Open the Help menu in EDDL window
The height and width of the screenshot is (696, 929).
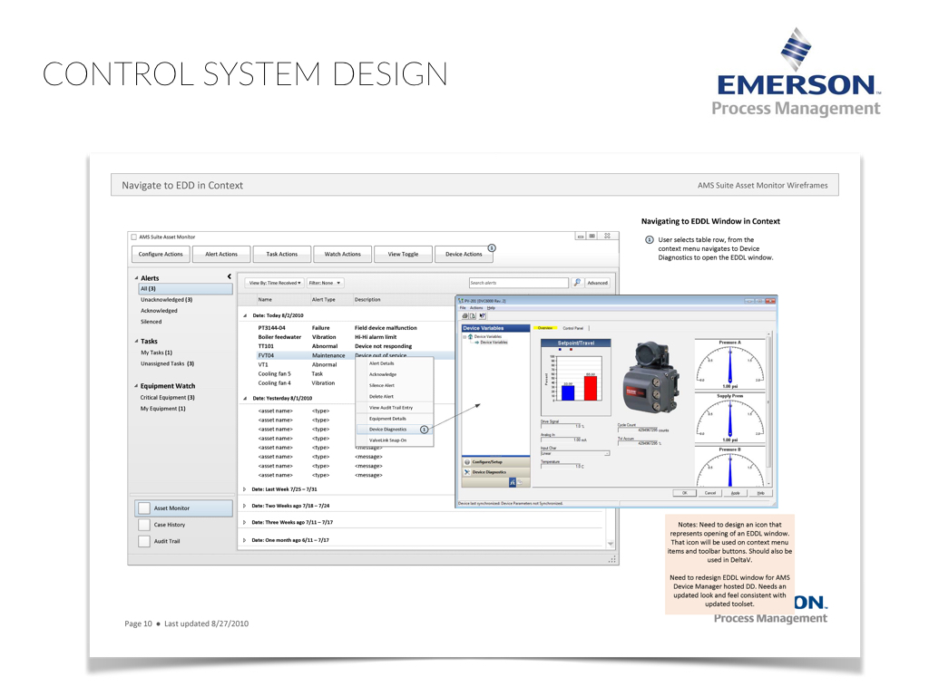[x=491, y=308]
